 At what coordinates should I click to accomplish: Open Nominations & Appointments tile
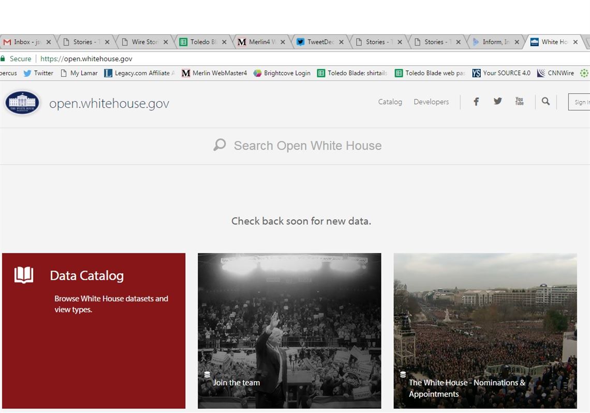point(485,331)
